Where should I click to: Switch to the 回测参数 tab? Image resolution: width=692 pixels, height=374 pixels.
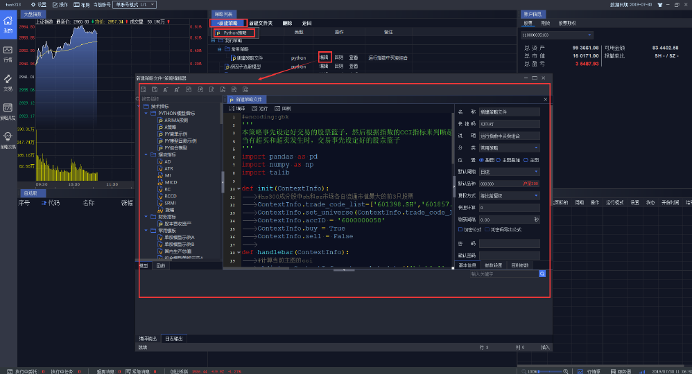click(x=519, y=265)
